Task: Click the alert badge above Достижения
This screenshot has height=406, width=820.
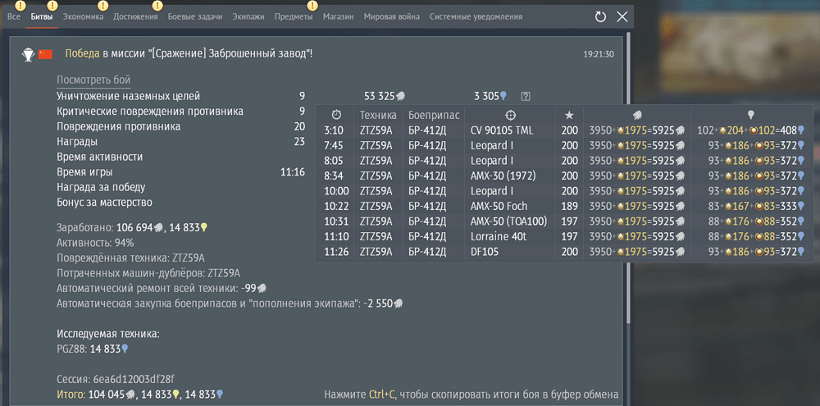Action: click(157, 6)
